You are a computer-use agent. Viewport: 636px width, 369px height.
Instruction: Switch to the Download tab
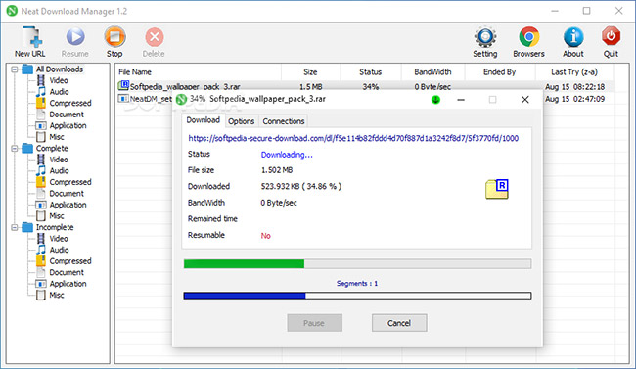[x=203, y=120]
